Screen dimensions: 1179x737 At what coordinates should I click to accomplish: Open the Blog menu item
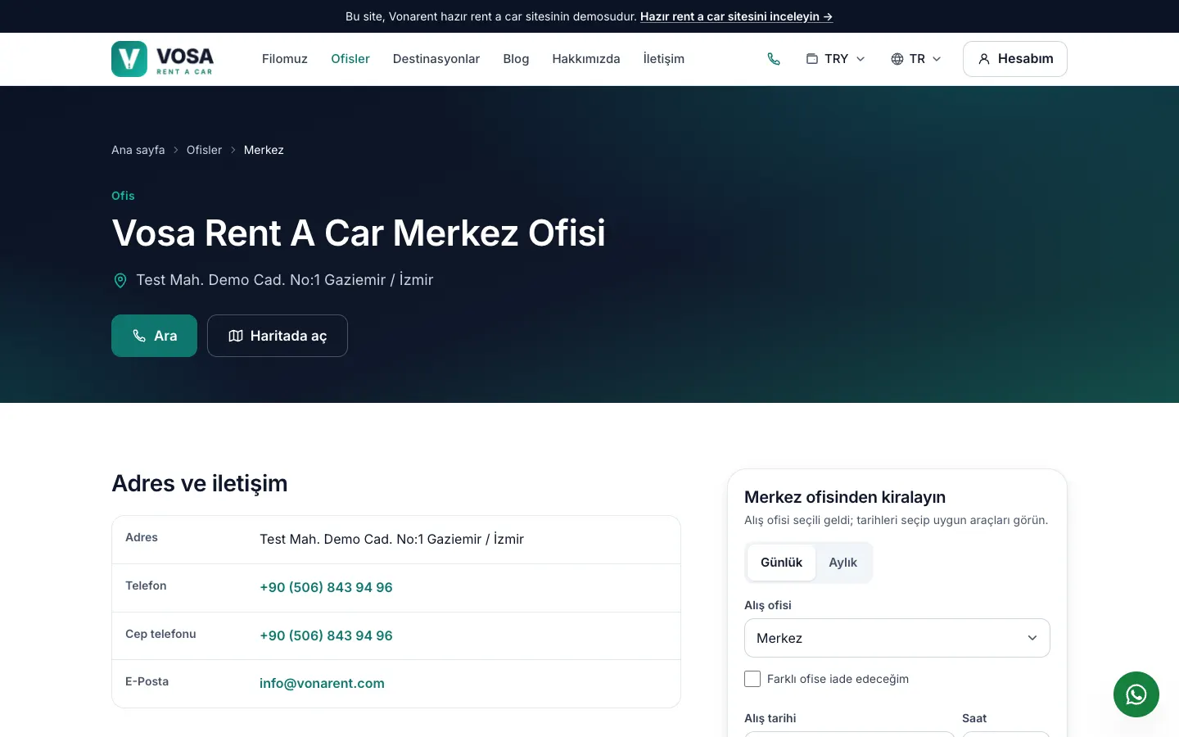[516, 59]
